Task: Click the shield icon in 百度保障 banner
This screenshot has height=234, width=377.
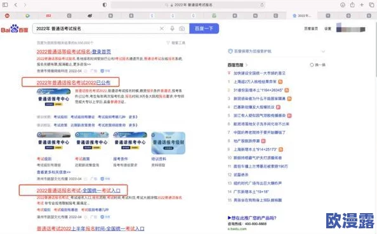Action: [230, 51]
